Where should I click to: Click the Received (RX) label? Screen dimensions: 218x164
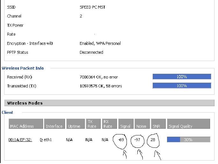coord(19,77)
